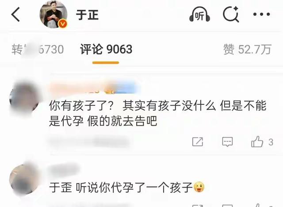Open the second commenter's blurred avatar
This screenshot has height=207, width=283.
click(24, 179)
